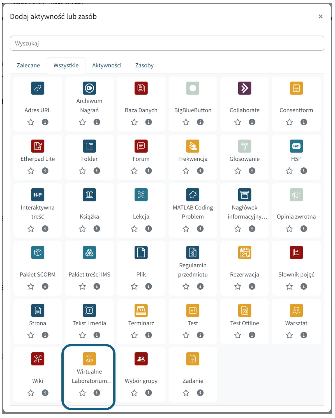Select the Frekwencja attendance icon
Screen dimensions: 335x418
[193, 146]
